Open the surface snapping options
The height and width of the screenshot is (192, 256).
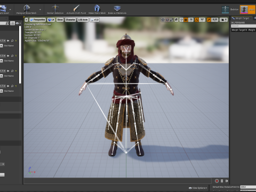[181, 20]
